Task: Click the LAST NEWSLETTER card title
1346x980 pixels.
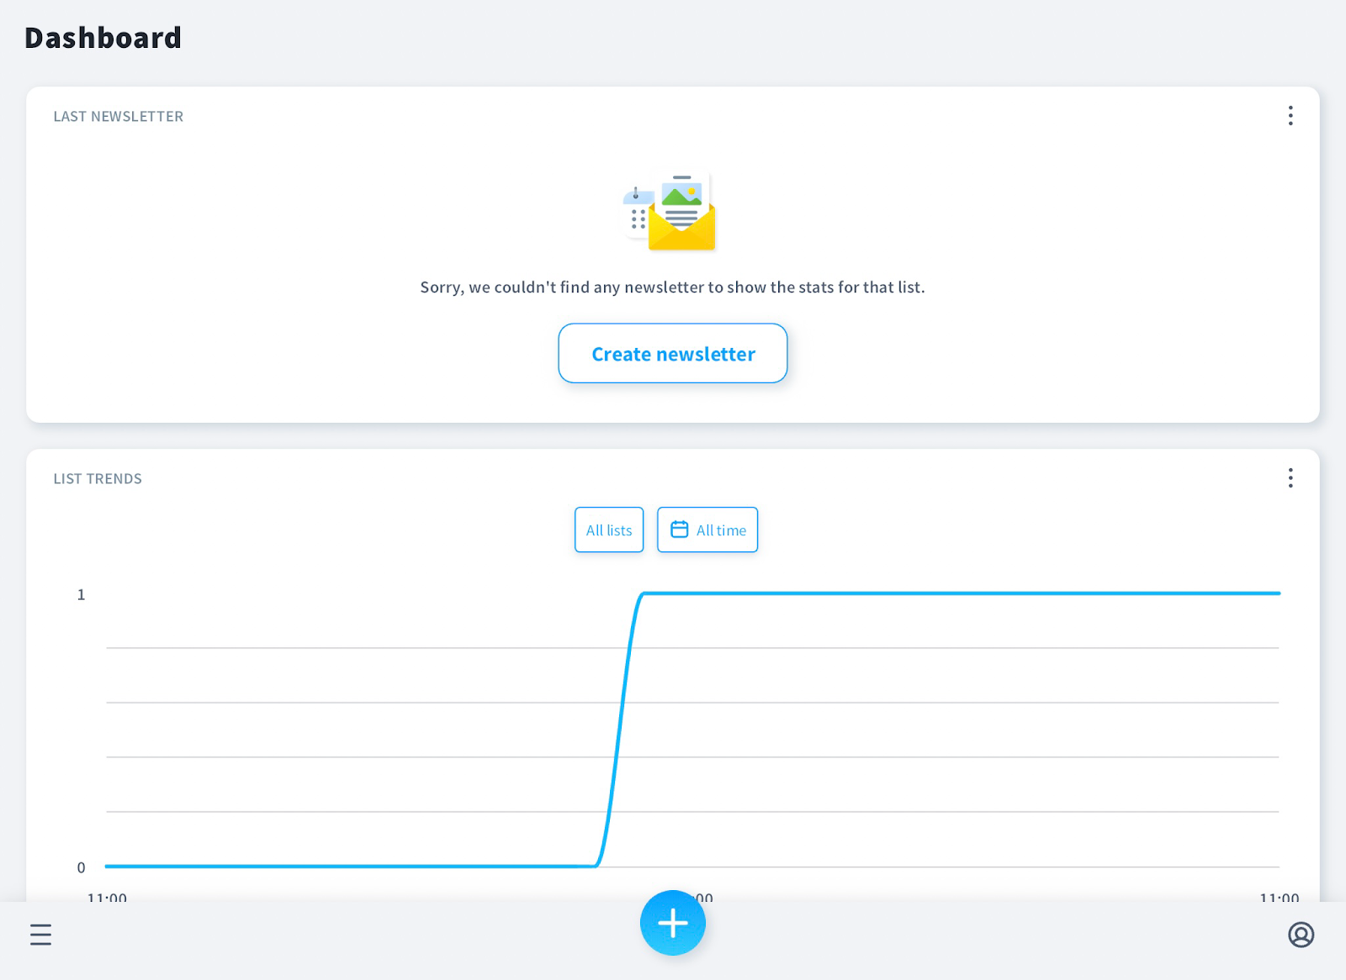Action: [119, 117]
